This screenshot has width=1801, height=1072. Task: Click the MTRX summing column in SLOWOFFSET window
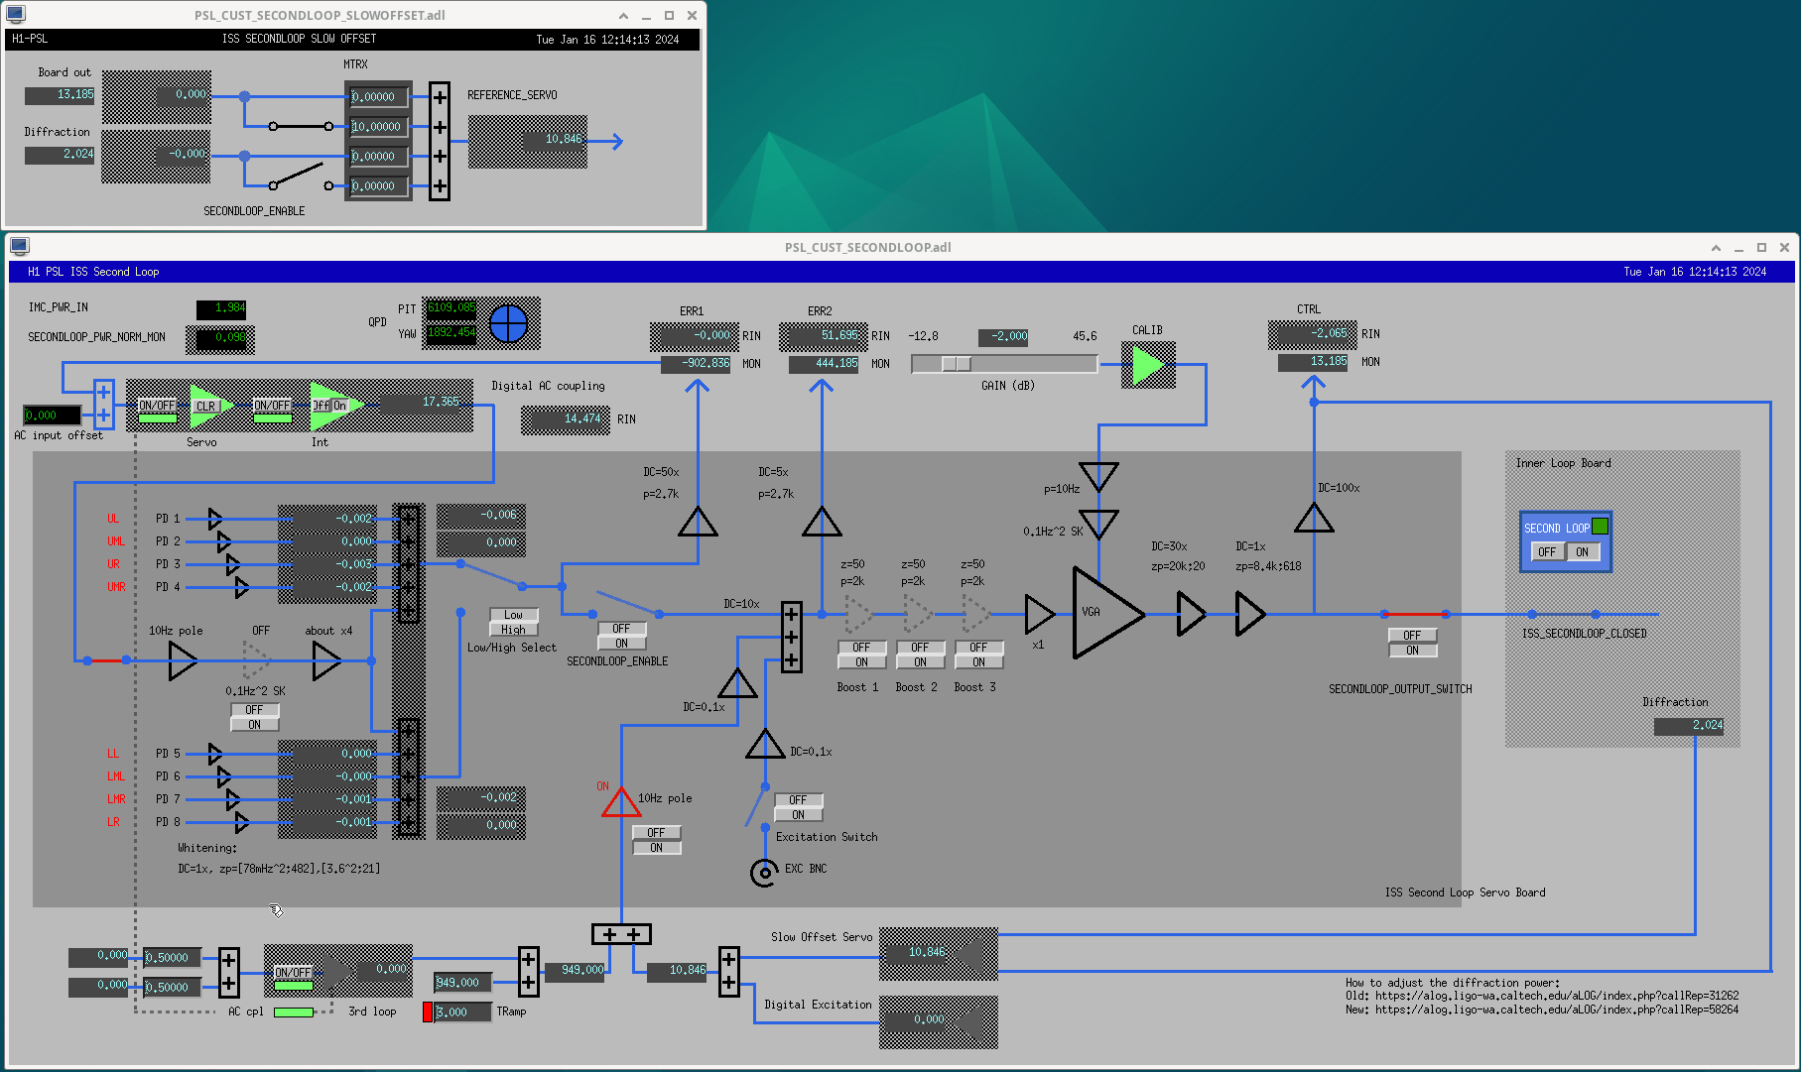[x=440, y=141]
